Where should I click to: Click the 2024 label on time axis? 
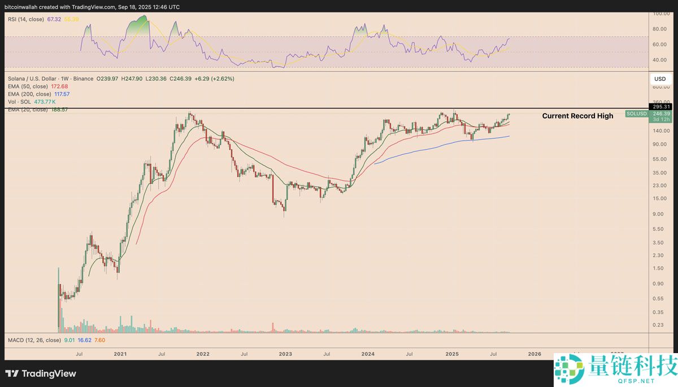click(x=368, y=354)
